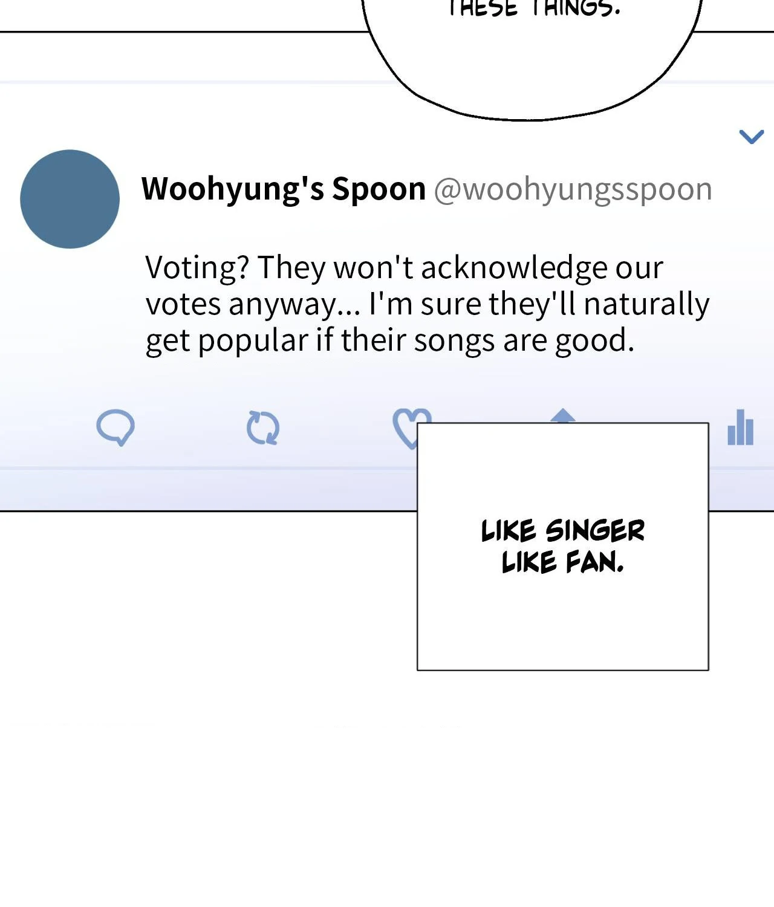This screenshot has height=907, width=774.
Task: Click the word "naturally" in the tweet
Action: (646, 304)
